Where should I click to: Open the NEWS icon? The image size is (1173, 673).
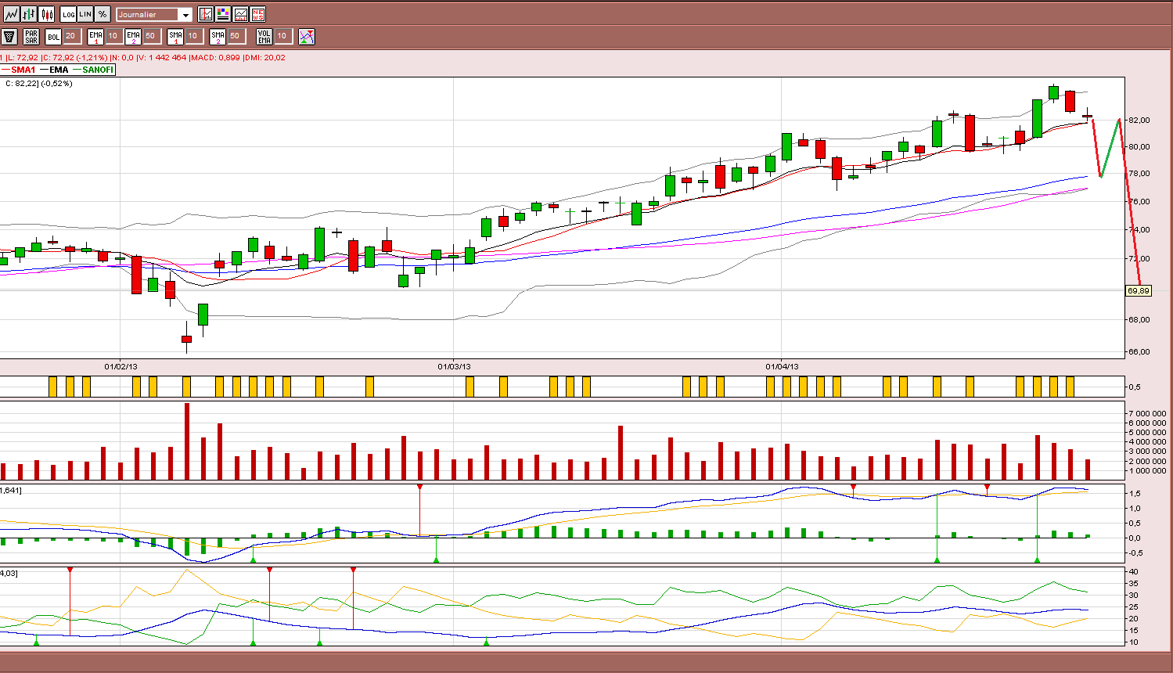pos(258,14)
